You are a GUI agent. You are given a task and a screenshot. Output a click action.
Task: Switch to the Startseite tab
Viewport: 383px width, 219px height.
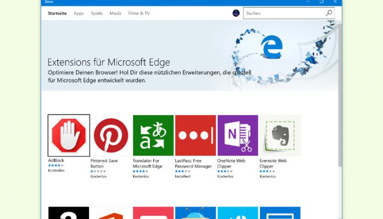57,13
